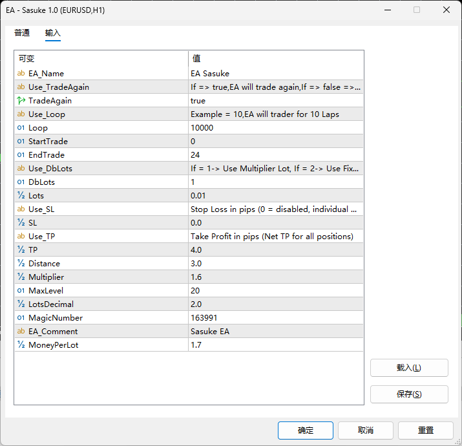Click the ab icon next to EA_Comment

tap(21, 331)
